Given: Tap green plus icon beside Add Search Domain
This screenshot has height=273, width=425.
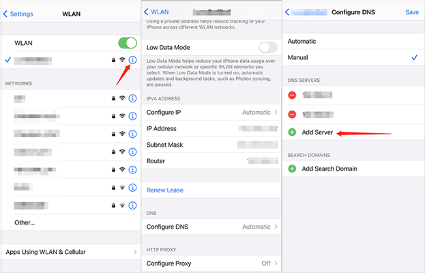Looking at the screenshot, I should pos(292,169).
